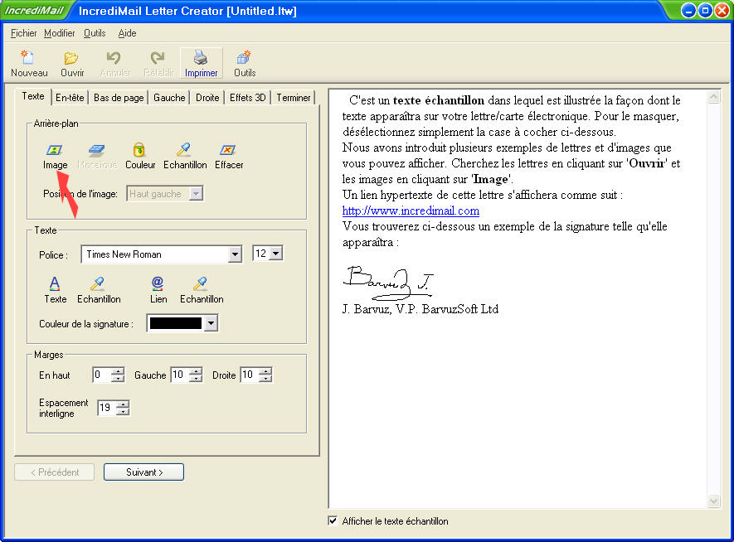This screenshot has height=542, width=734.
Task: Open the Police font dropdown
Action: 235,254
